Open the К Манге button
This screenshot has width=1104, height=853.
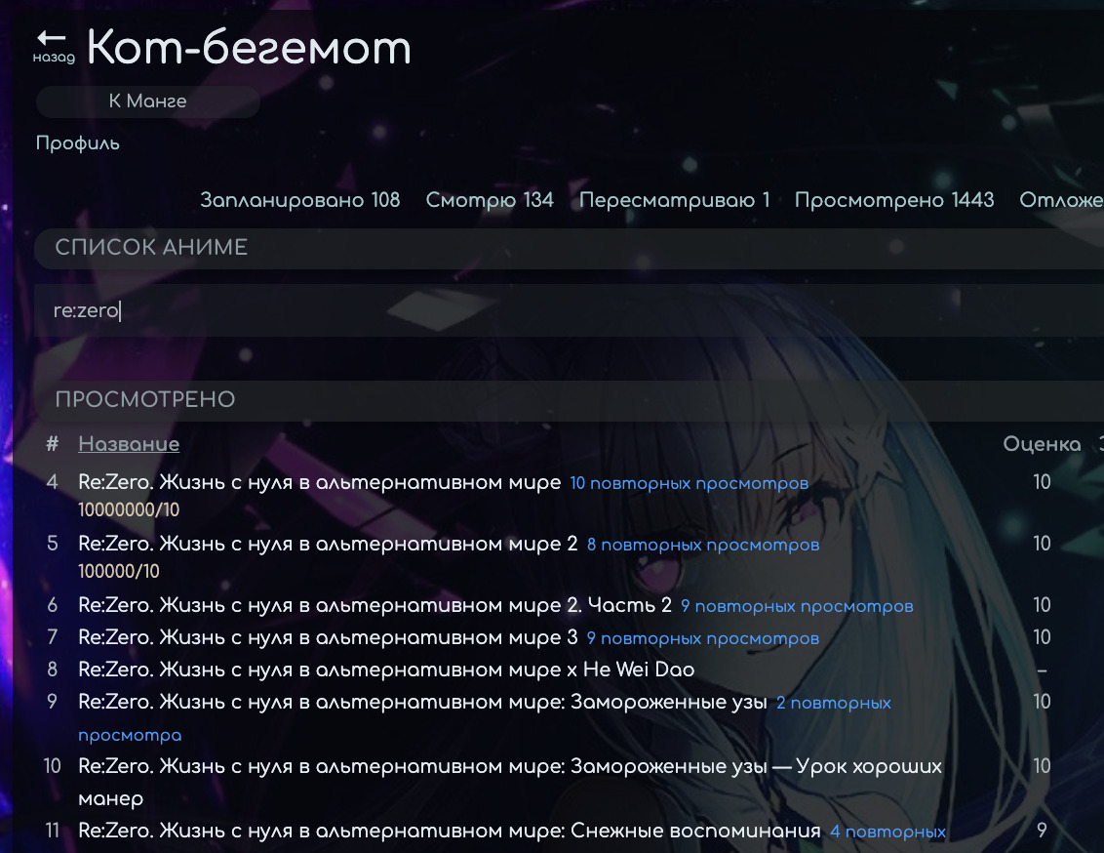point(148,102)
